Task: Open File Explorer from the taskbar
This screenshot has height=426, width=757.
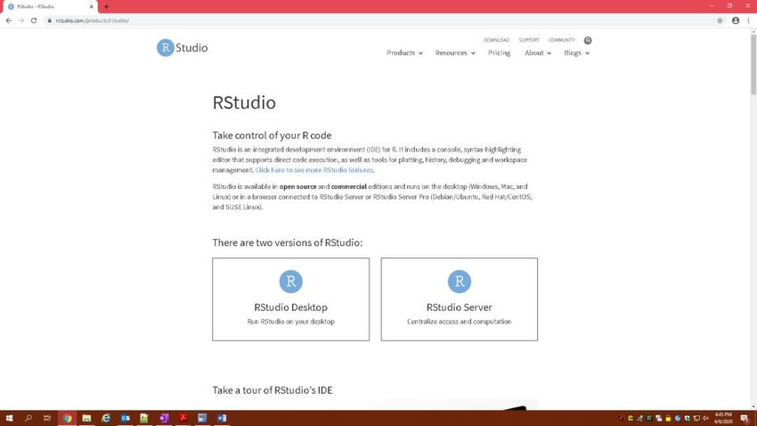Action: pyautogui.click(x=86, y=418)
